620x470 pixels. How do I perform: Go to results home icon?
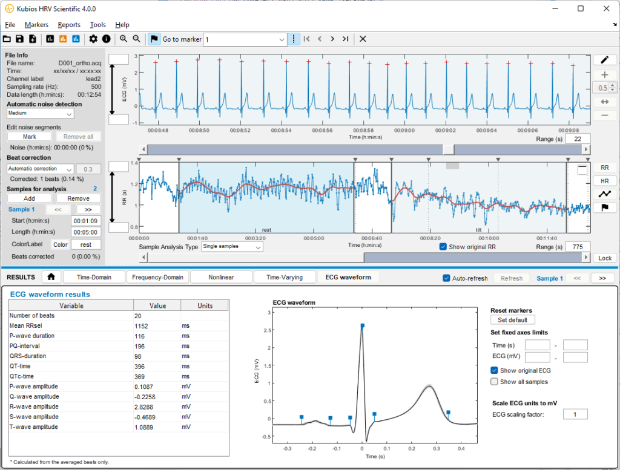51,277
